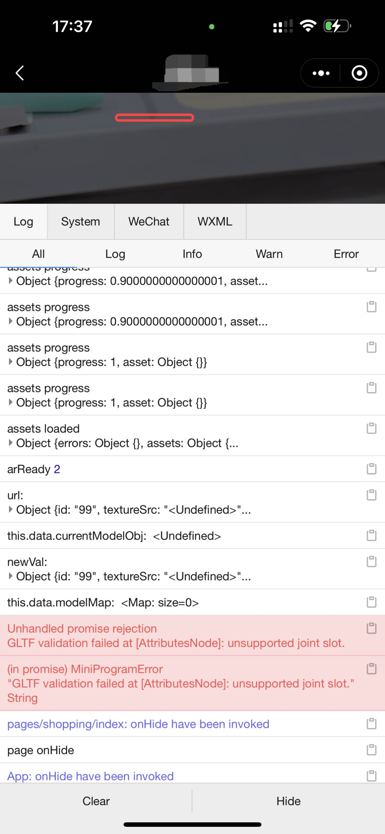
Task: Copy the 'page onHide' log entry
Action: [x=371, y=750]
